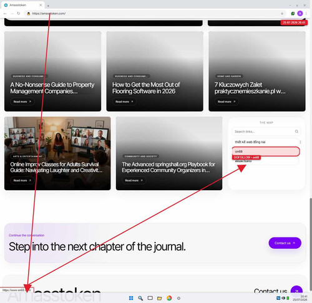
Task: Open the green extension icon in toolbar
Action: coord(293,14)
